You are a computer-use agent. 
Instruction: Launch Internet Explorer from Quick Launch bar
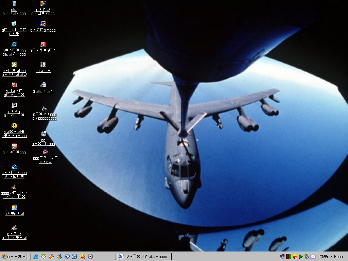pyautogui.click(x=36, y=257)
